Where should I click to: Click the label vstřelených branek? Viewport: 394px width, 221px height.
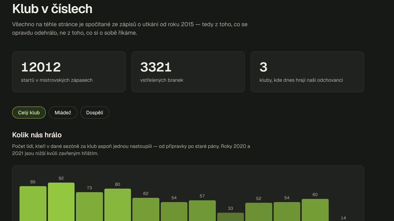tap(162, 80)
